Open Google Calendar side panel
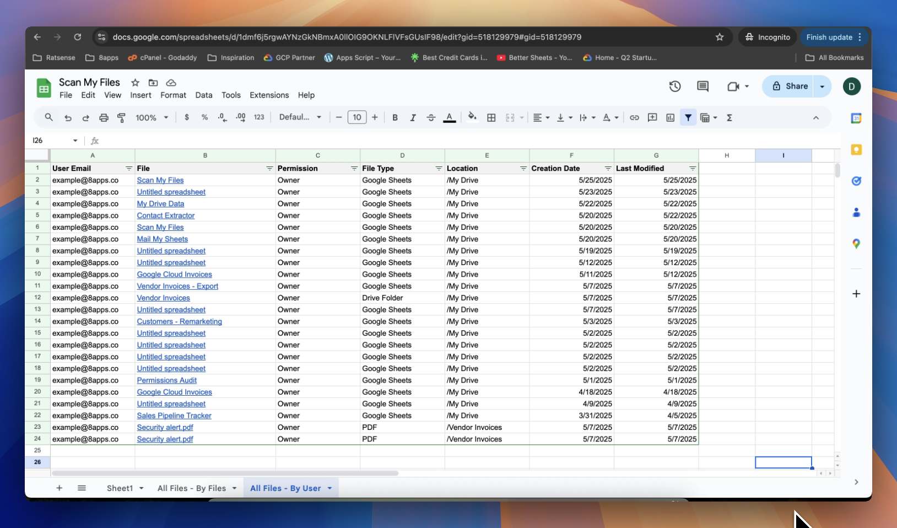The height and width of the screenshot is (528, 897). [x=856, y=118]
